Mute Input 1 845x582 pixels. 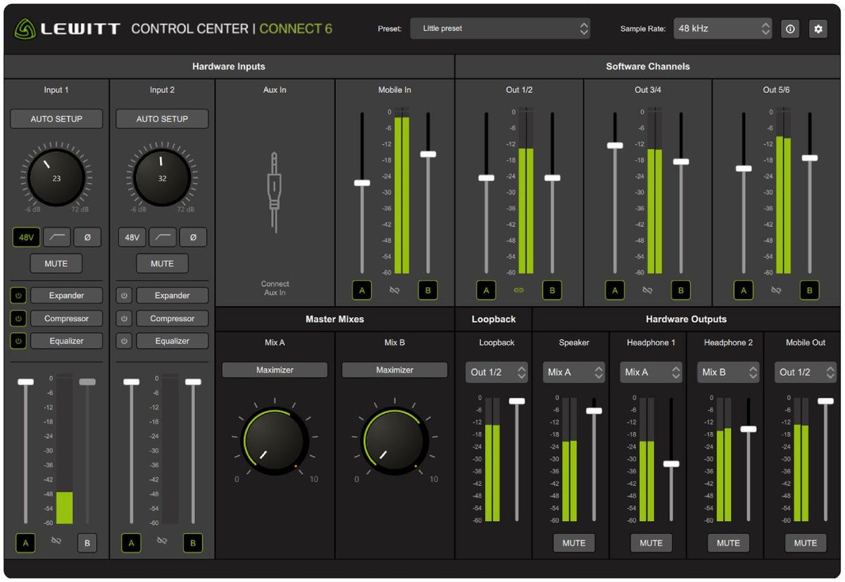click(56, 264)
